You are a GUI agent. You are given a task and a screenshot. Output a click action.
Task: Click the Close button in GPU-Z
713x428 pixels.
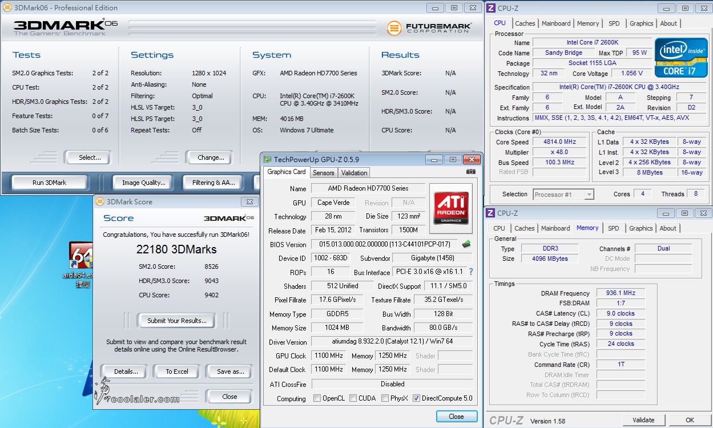[x=457, y=416]
